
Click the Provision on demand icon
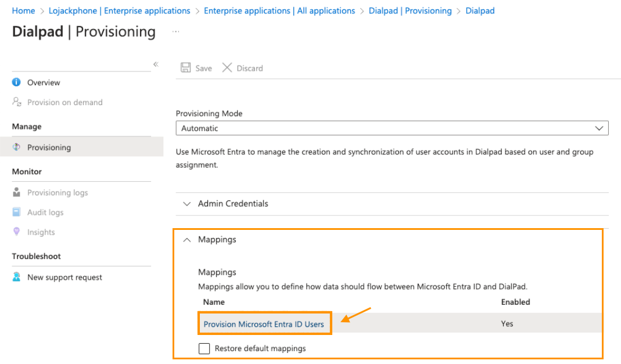[x=16, y=102]
